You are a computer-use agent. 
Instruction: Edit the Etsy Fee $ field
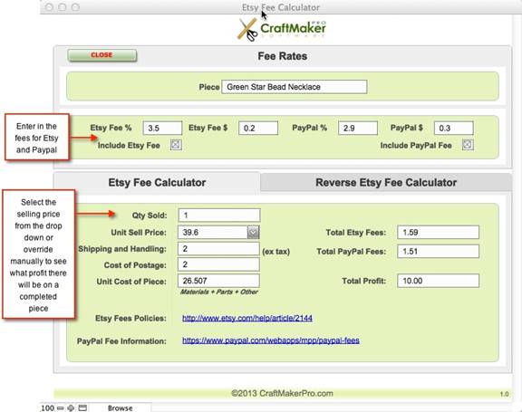click(x=258, y=128)
